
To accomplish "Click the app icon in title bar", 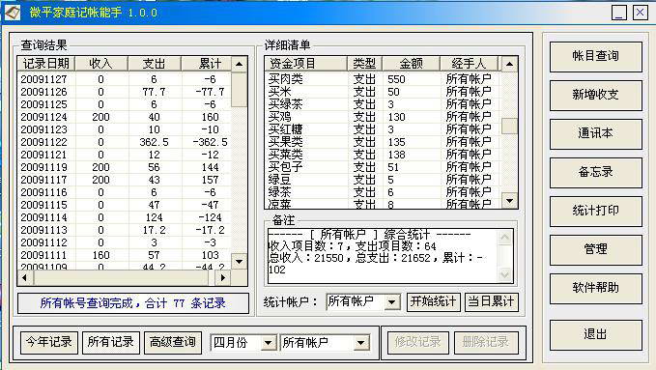I will [x=13, y=13].
